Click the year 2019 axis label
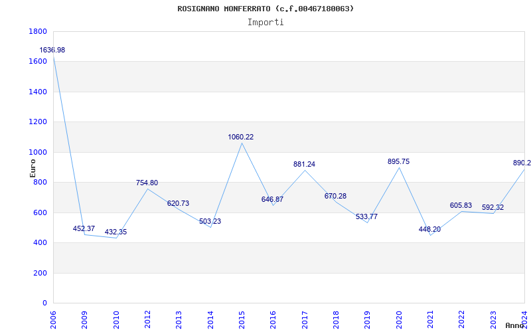The height and width of the screenshot is (332, 531). coord(368,319)
